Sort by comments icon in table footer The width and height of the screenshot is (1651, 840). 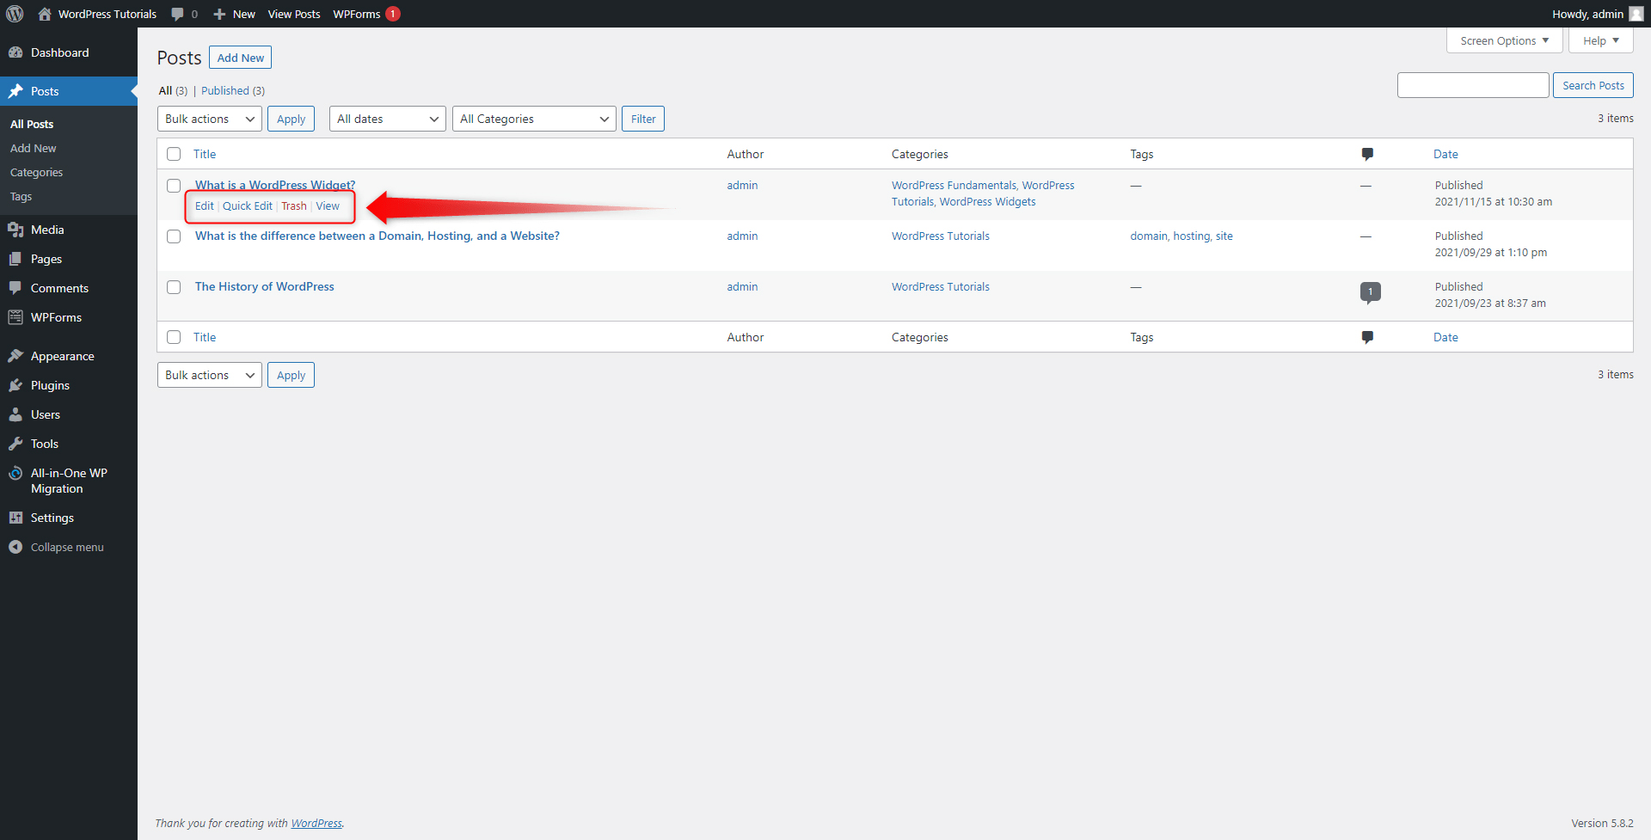click(x=1367, y=337)
